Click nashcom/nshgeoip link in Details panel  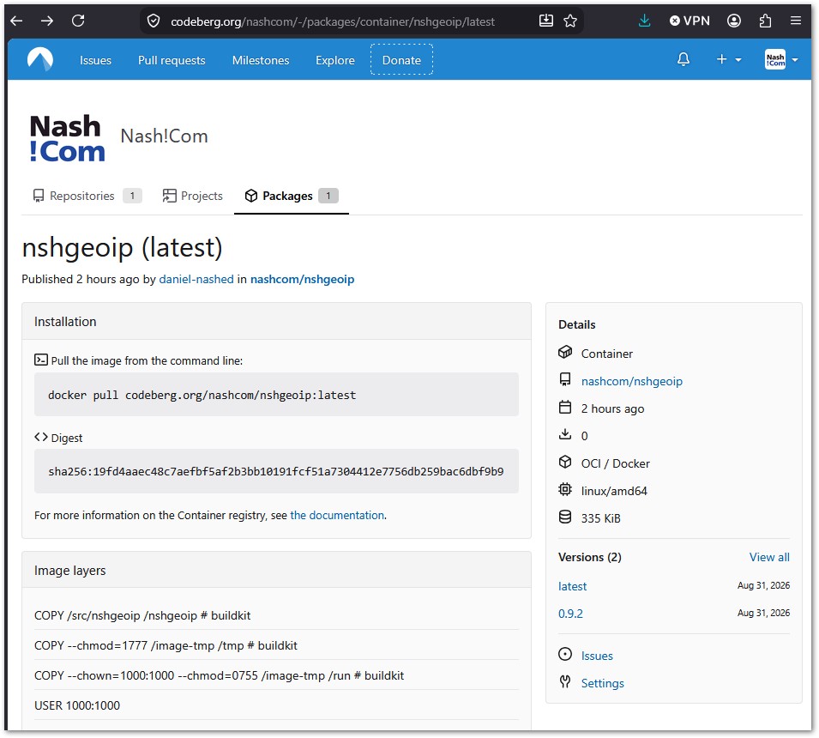pyautogui.click(x=631, y=381)
